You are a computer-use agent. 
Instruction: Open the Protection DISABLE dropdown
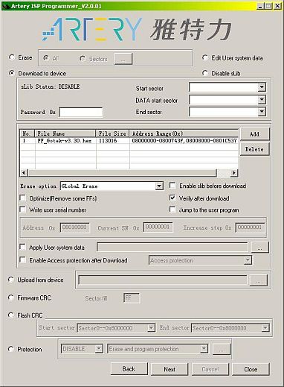tap(99, 349)
